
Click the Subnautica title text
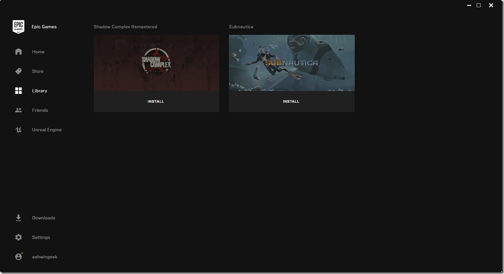coord(241,27)
